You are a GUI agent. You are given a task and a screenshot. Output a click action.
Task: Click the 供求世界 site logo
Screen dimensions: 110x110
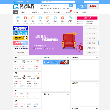24,7
